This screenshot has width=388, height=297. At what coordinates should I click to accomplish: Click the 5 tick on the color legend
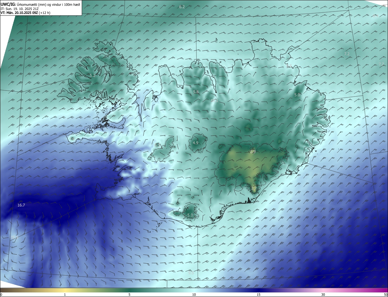pyautogui.click(x=129, y=295)
